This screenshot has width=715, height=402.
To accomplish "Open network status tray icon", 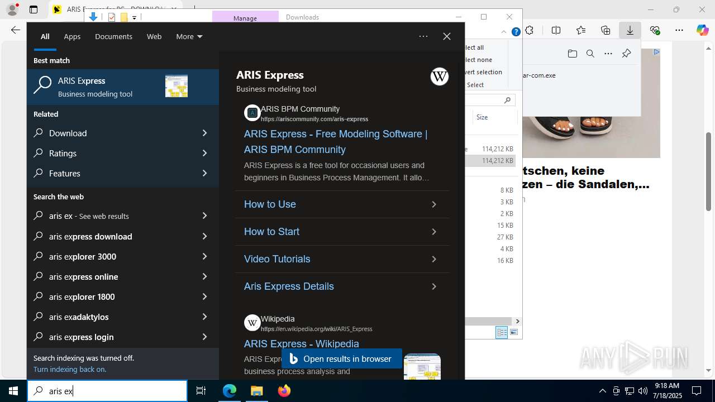I will coord(630,391).
